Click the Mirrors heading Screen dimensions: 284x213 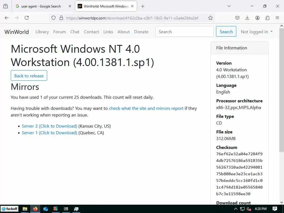coord(25,87)
